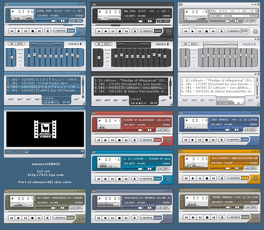Turn equalizer ON in the blue skin
This screenshot has height=230, width=264.
[x=12, y=44]
